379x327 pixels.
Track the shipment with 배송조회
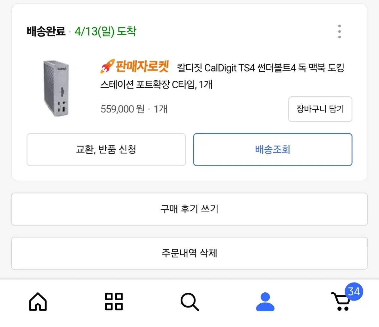[273, 149]
